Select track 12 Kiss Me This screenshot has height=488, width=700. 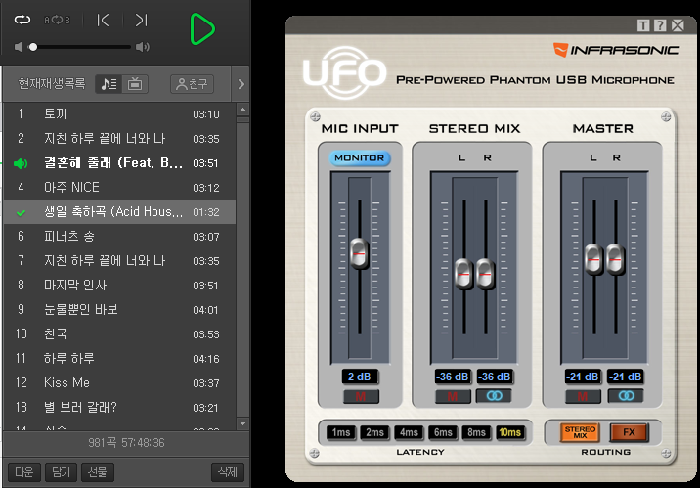(119, 383)
